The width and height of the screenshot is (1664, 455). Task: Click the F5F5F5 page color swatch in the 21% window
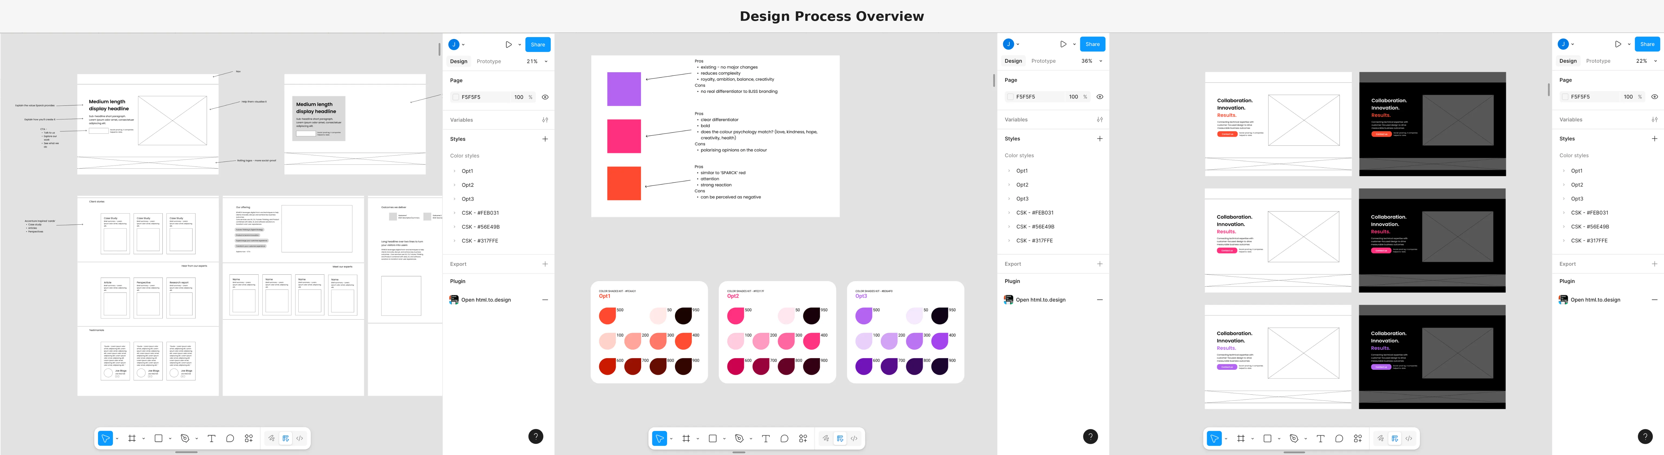[x=455, y=97]
